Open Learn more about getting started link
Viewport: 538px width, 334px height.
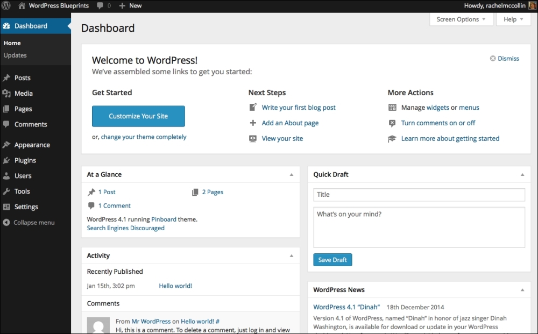pyautogui.click(x=450, y=139)
